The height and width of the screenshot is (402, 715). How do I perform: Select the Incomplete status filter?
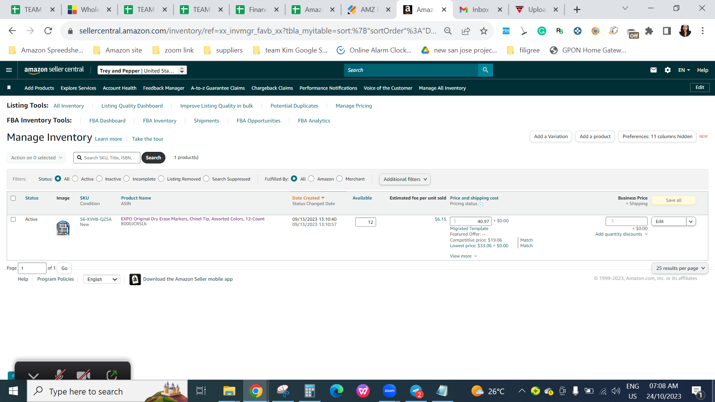point(127,179)
